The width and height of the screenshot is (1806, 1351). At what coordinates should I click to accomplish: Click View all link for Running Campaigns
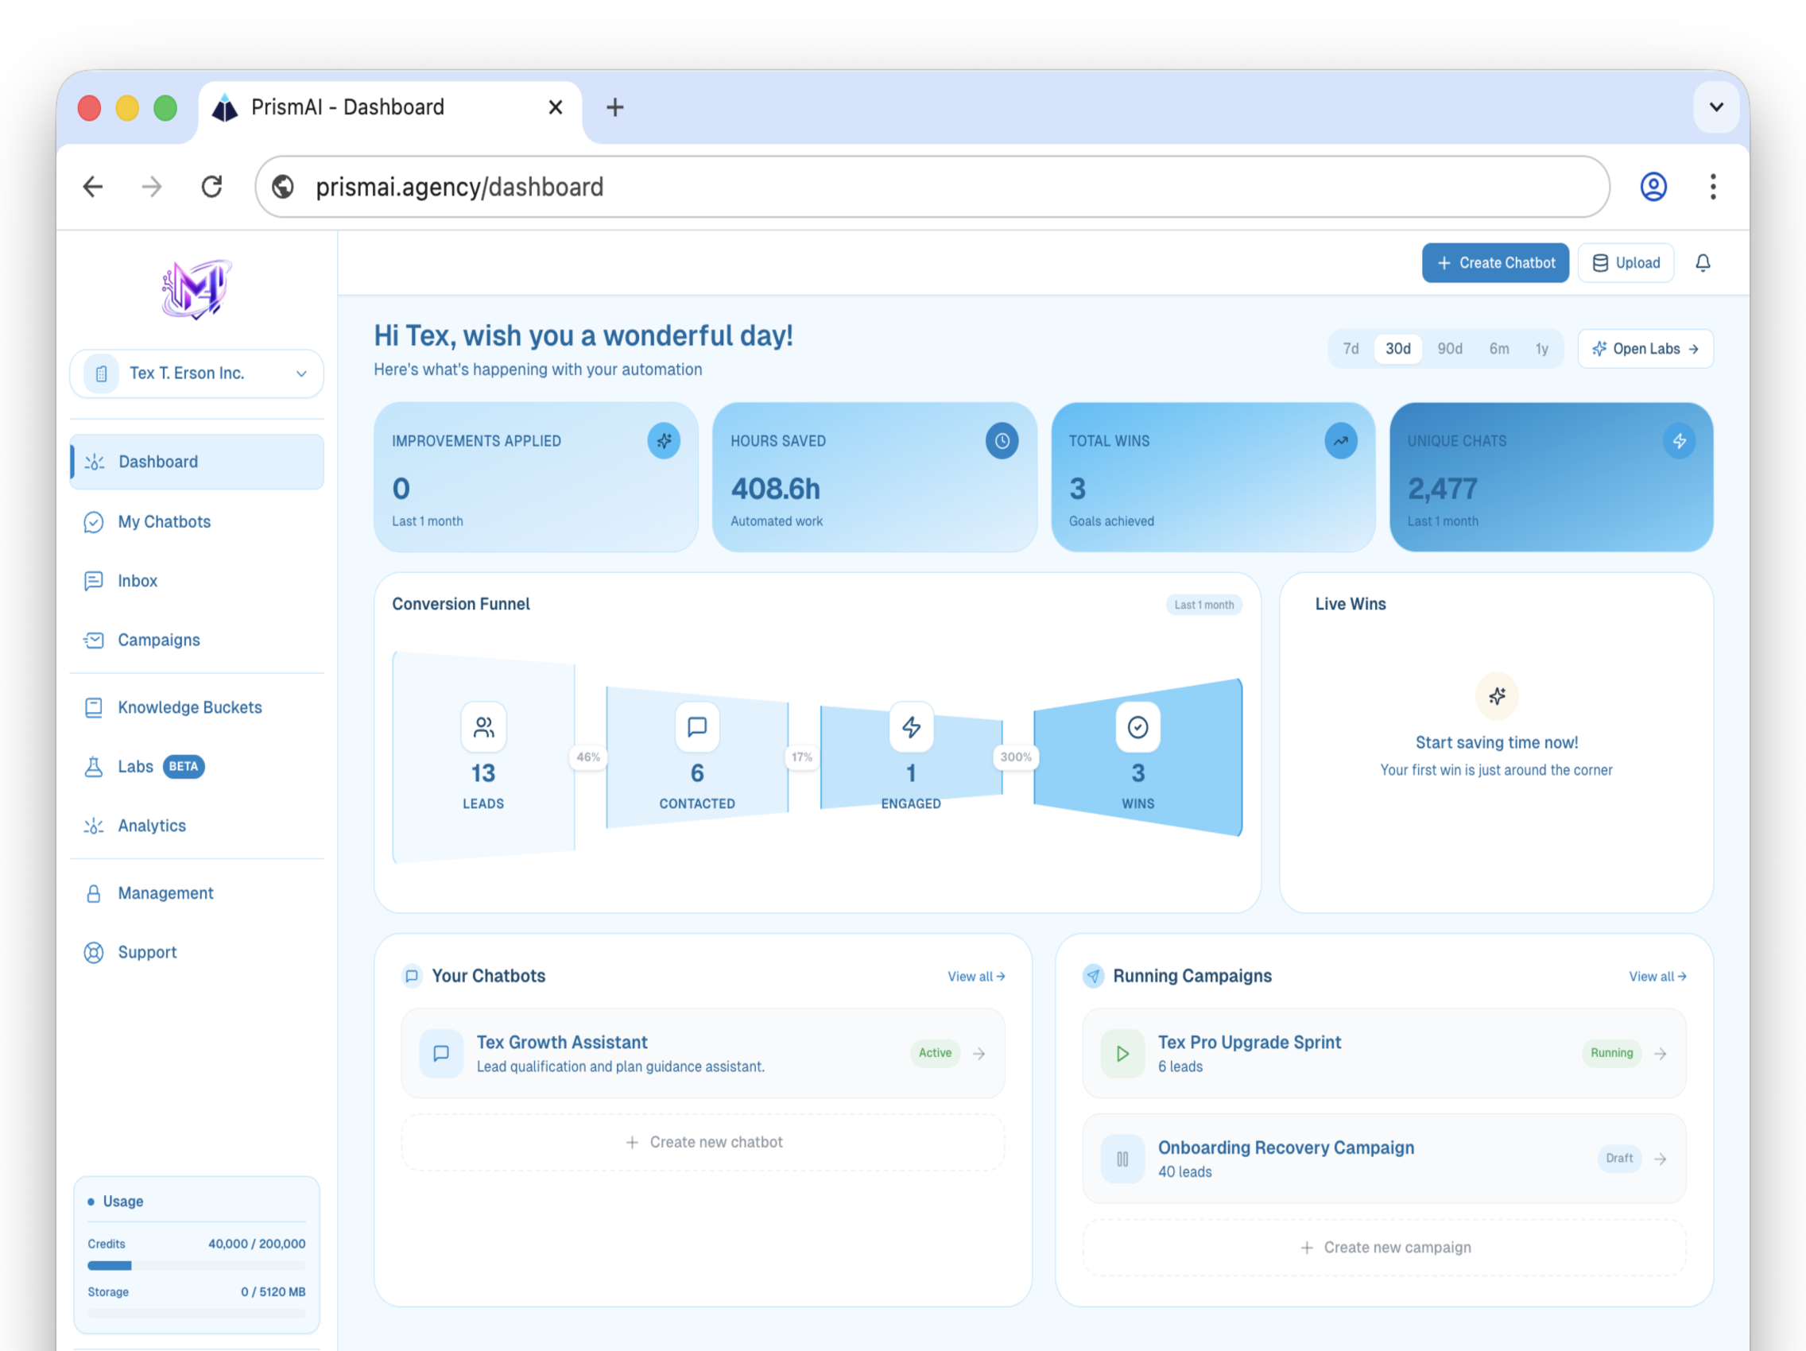coord(1657,977)
